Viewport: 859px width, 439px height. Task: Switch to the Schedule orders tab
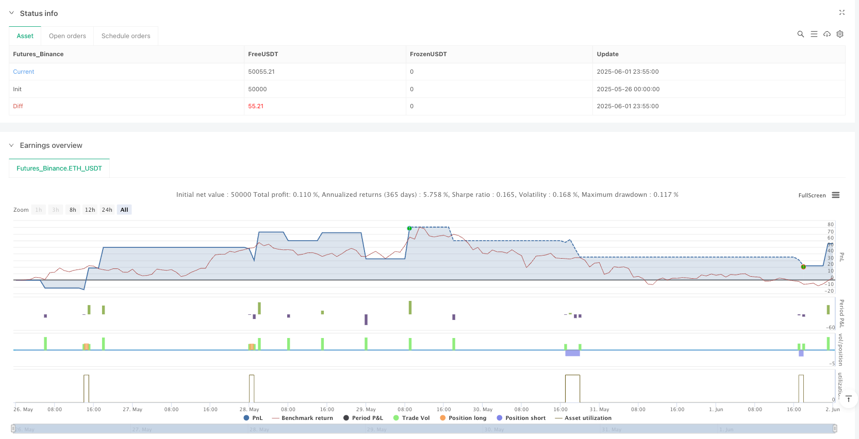pyautogui.click(x=126, y=36)
